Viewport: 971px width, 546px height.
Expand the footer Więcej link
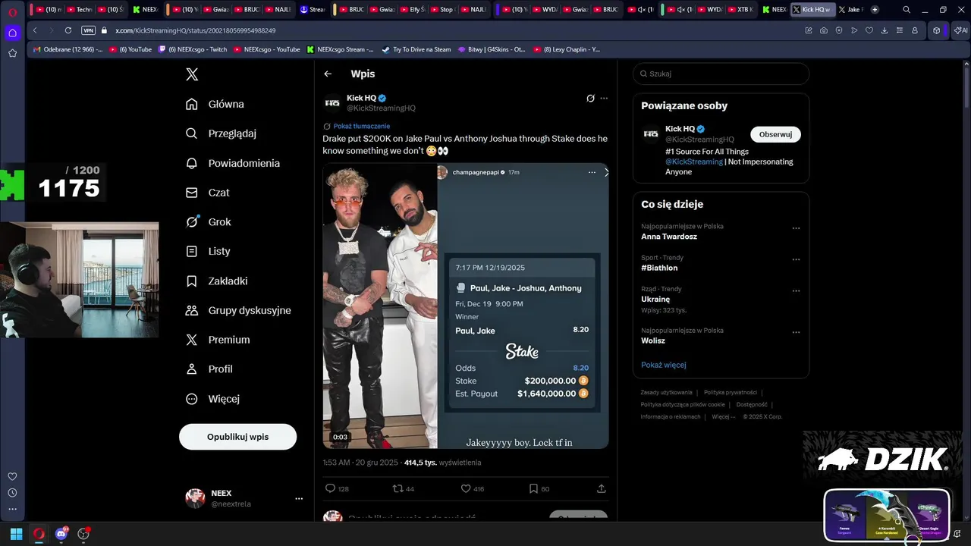coord(723,416)
